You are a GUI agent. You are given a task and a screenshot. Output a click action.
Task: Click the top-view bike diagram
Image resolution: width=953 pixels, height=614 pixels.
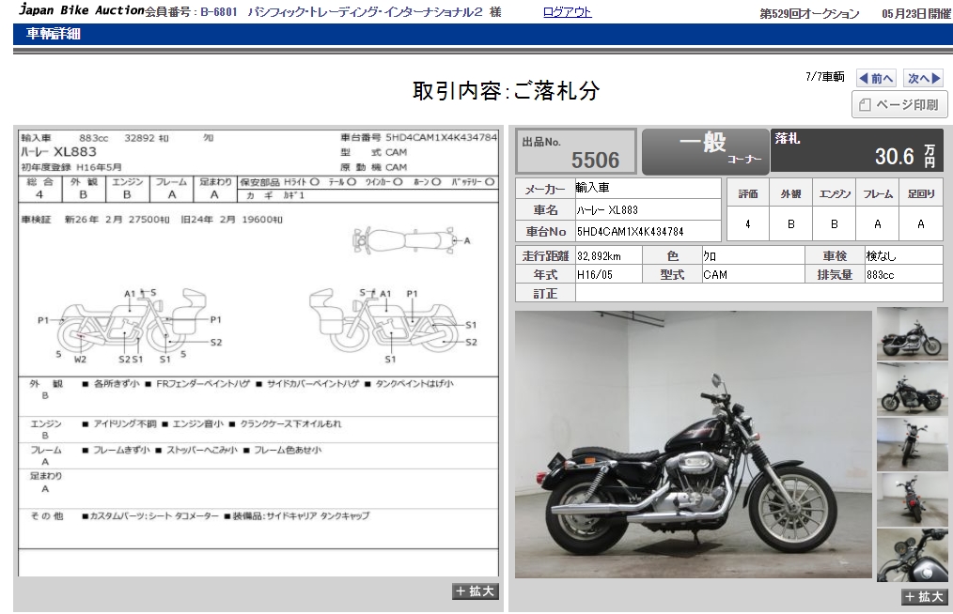coord(407,240)
